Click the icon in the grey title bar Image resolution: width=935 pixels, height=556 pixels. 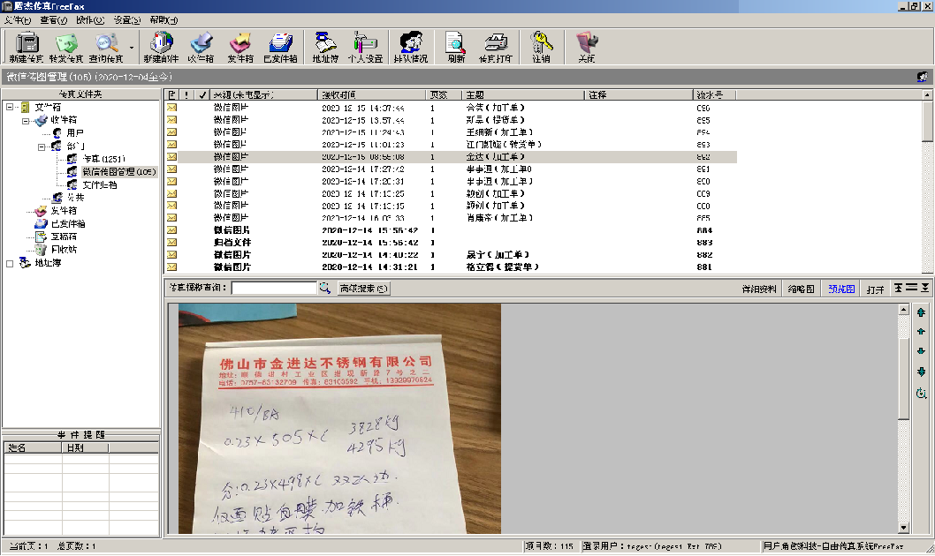coord(923,77)
